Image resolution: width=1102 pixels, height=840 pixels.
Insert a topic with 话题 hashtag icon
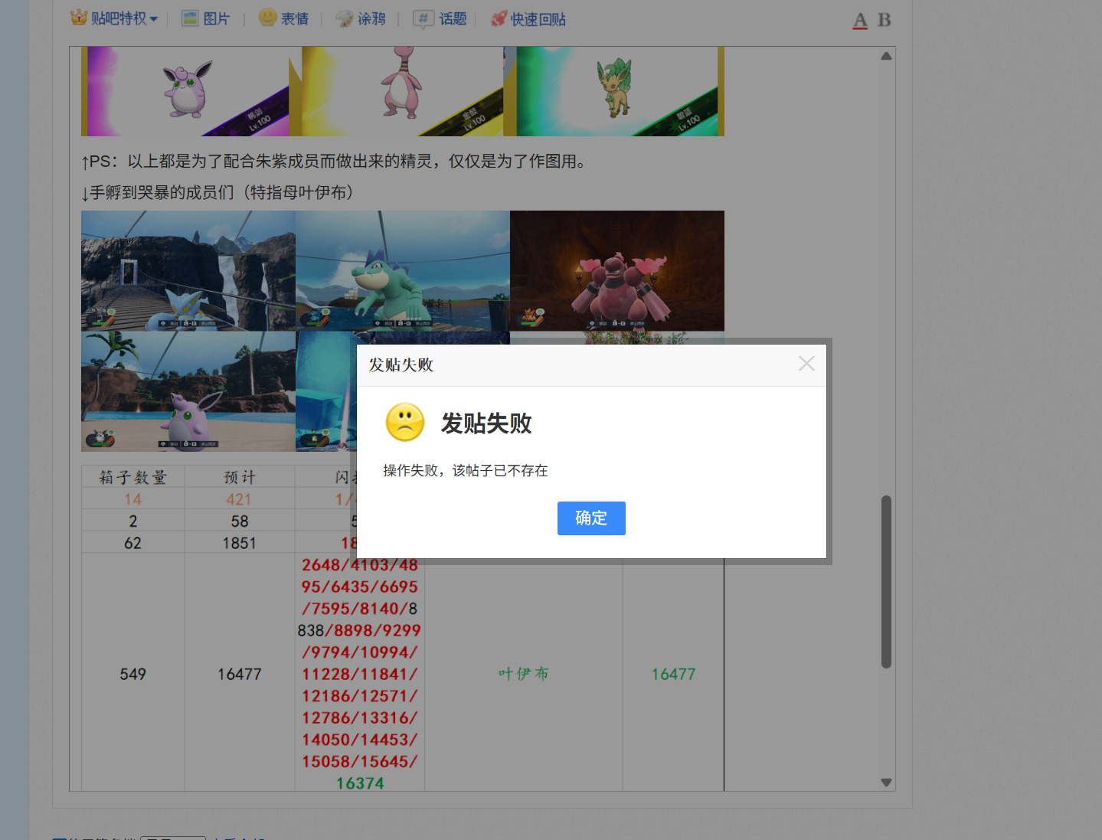tap(423, 18)
